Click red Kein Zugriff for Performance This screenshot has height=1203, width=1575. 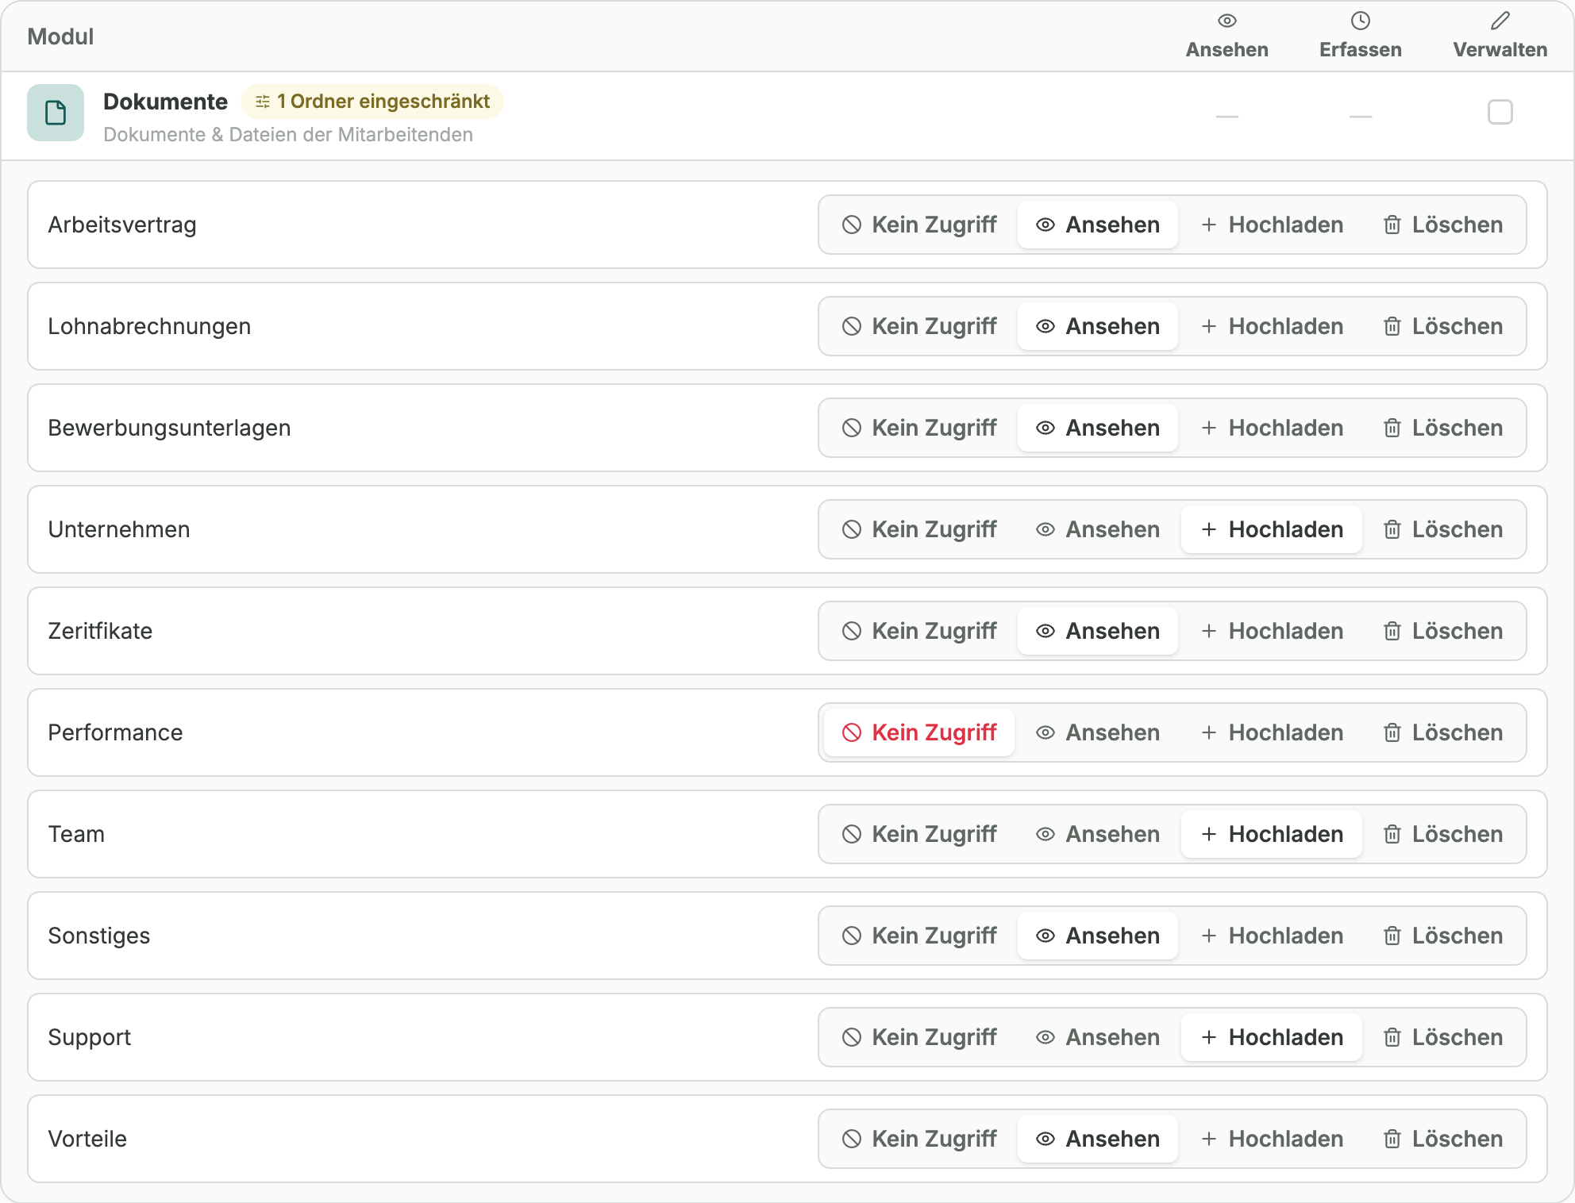coord(919,732)
